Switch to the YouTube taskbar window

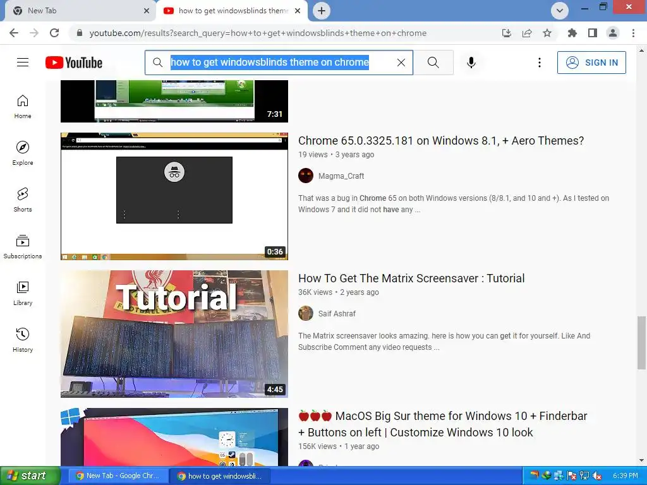pyautogui.click(x=220, y=476)
